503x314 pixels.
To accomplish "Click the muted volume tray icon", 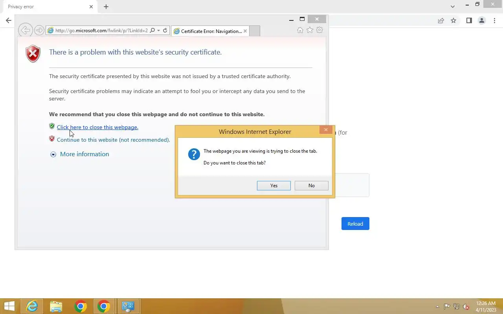I will coord(466,307).
